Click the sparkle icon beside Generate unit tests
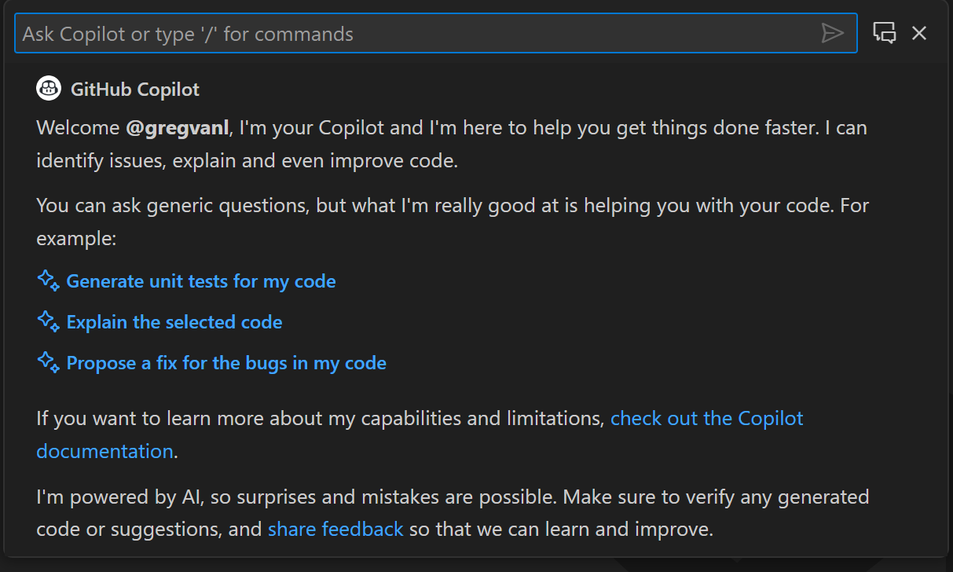This screenshot has height=572, width=953. [47, 280]
